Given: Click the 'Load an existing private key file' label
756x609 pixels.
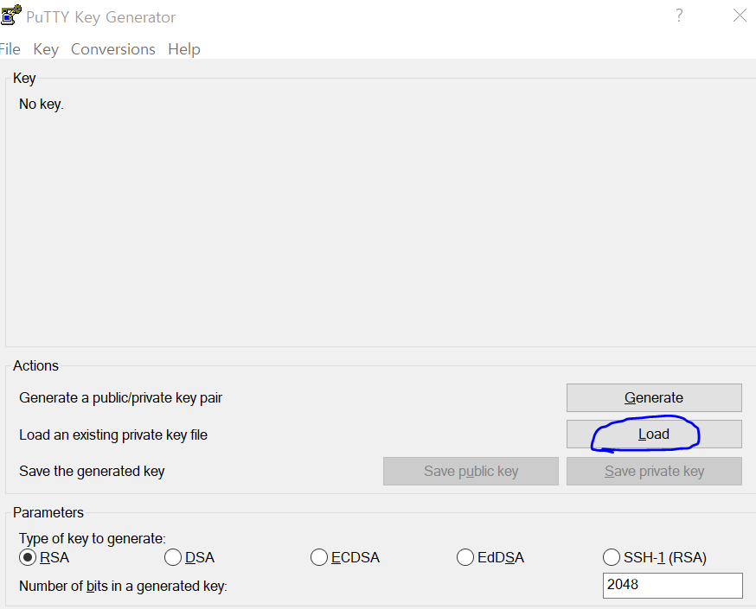Looking at the screenshot, I should 113,435.
